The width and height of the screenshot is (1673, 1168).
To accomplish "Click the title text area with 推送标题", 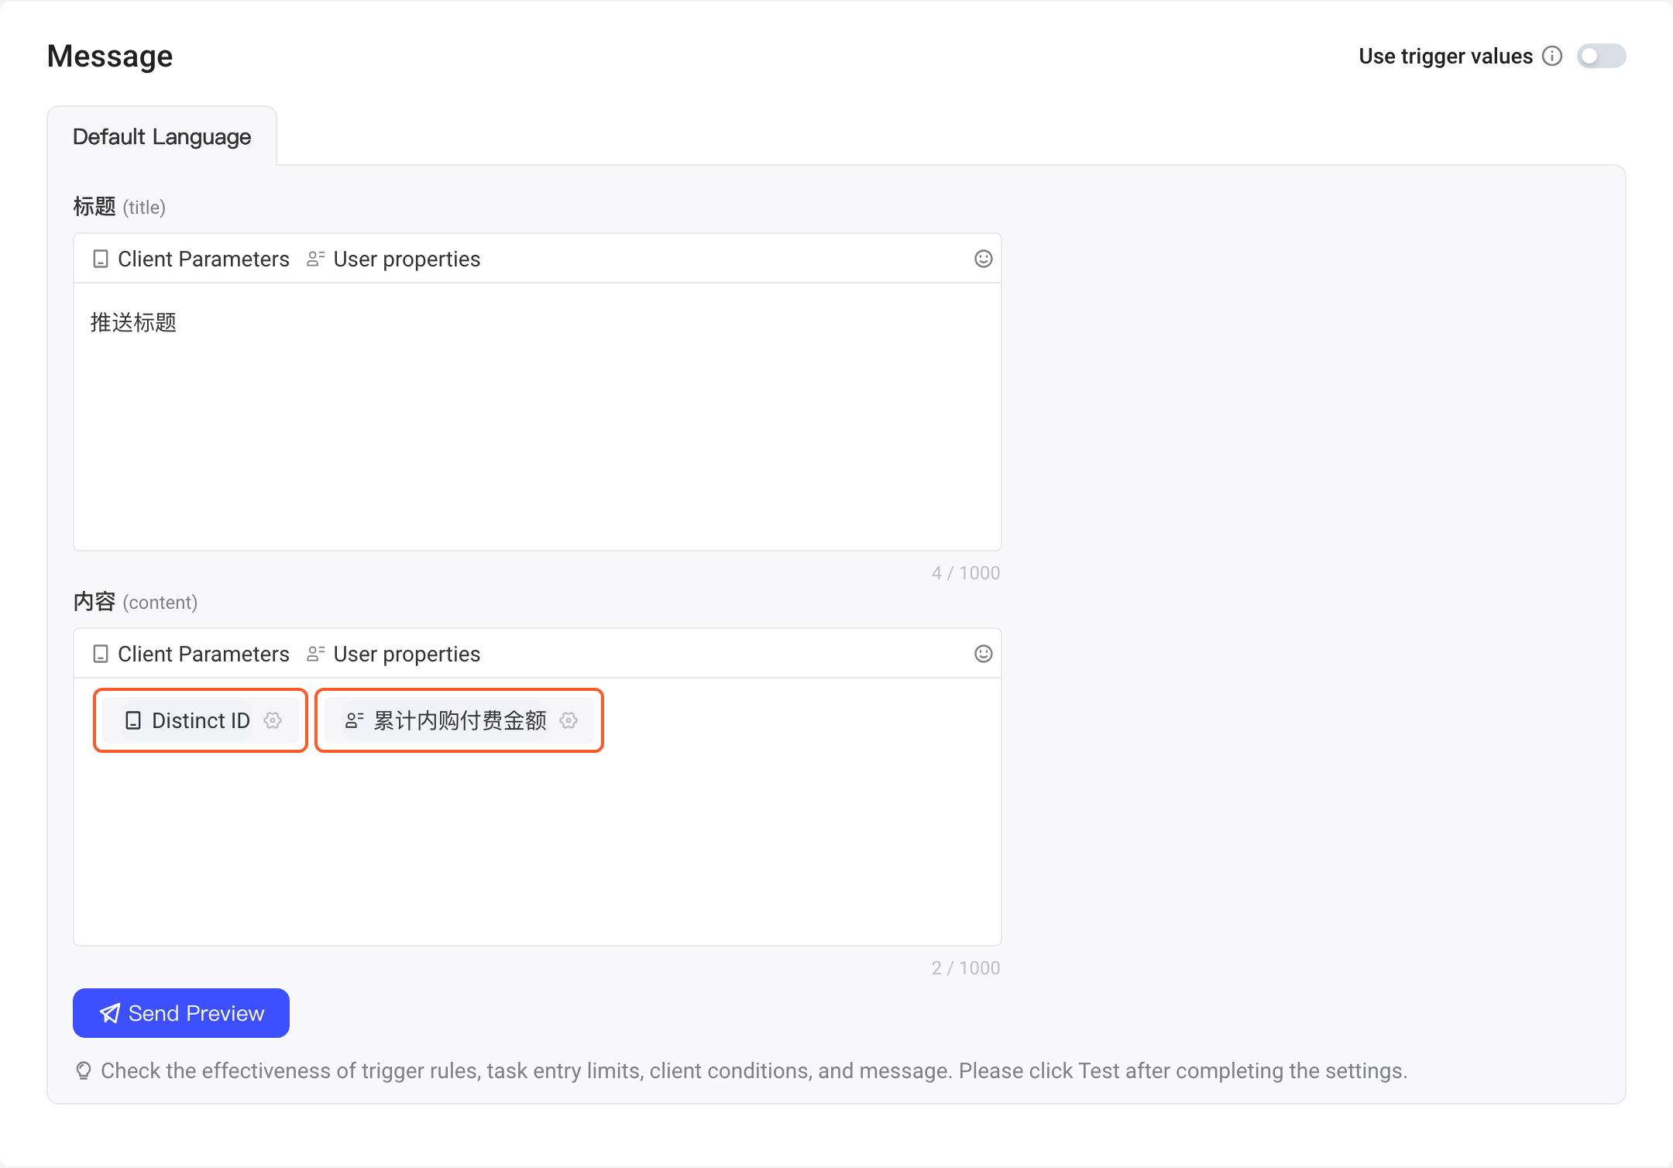I will tap(538, 417).
